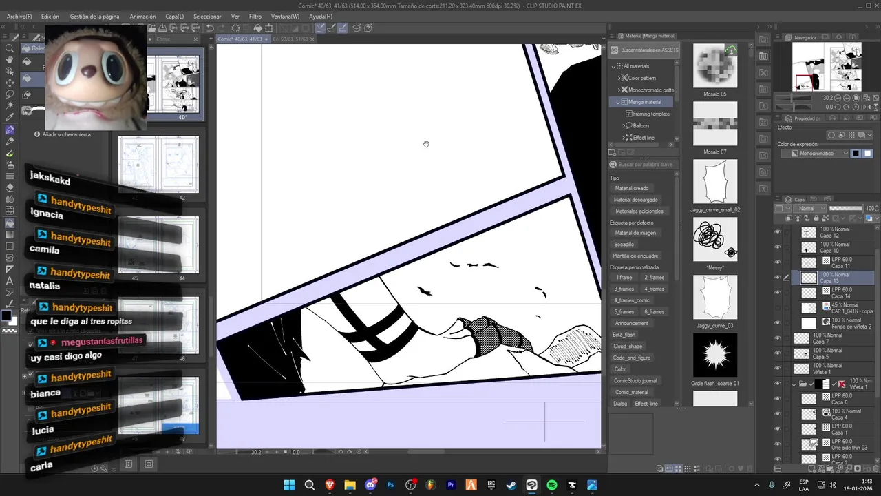Click the Plantilla de encuadre tag button
This screenshot has height=496, width=881.
(636, 256)
